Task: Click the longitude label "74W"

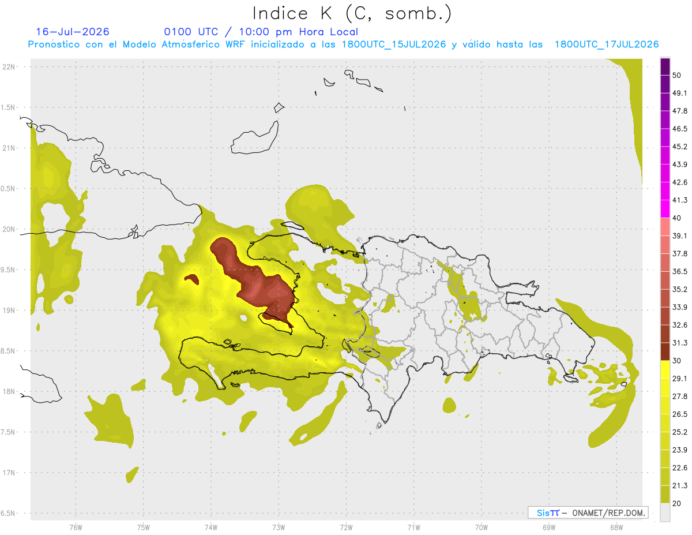Action: pos(210,527)
